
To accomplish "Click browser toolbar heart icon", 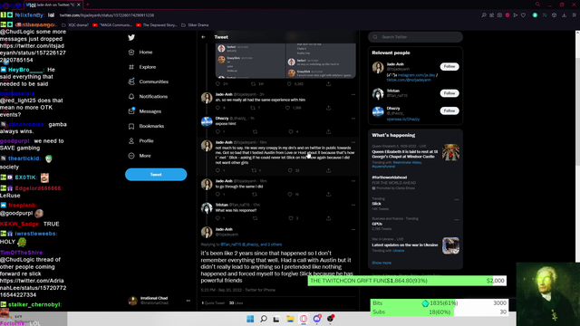I will point(523,15).
